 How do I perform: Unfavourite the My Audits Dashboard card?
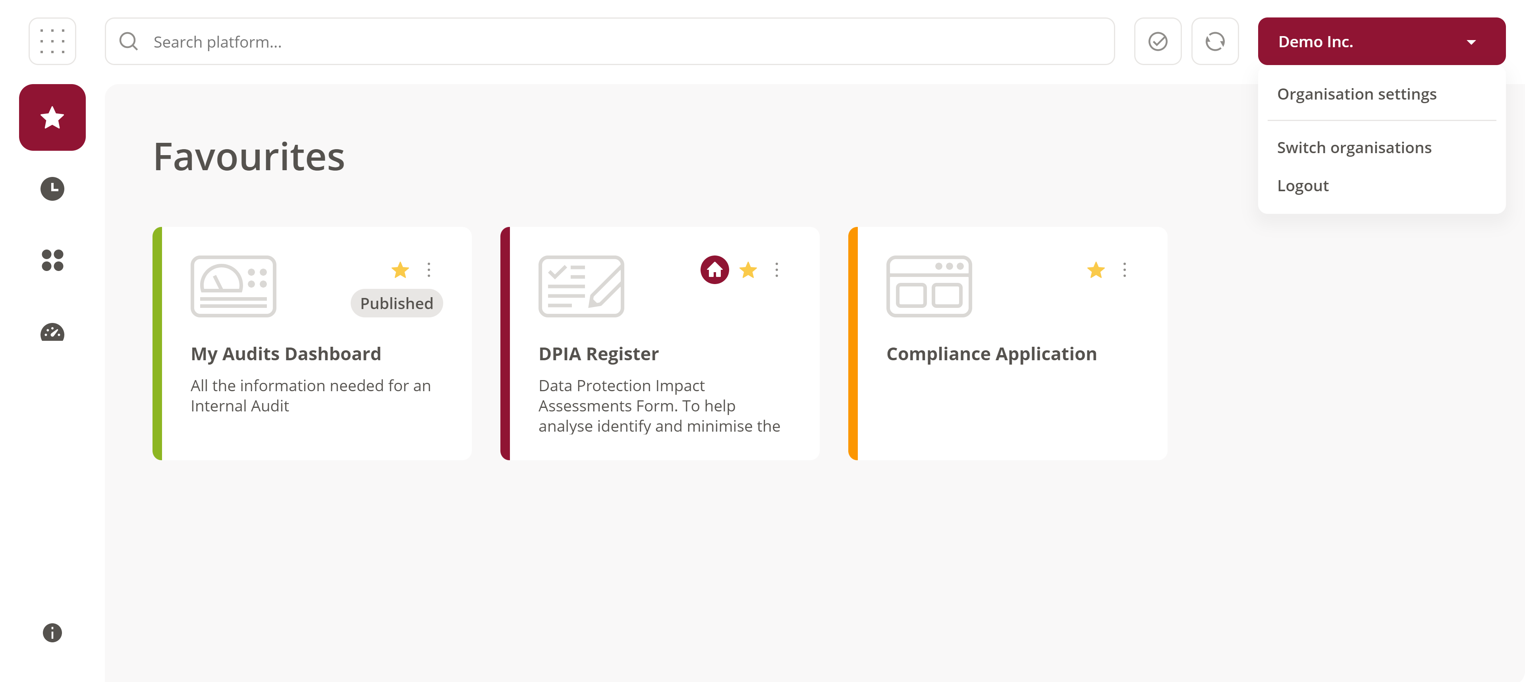pyautogui.click(x=400, y=270)
